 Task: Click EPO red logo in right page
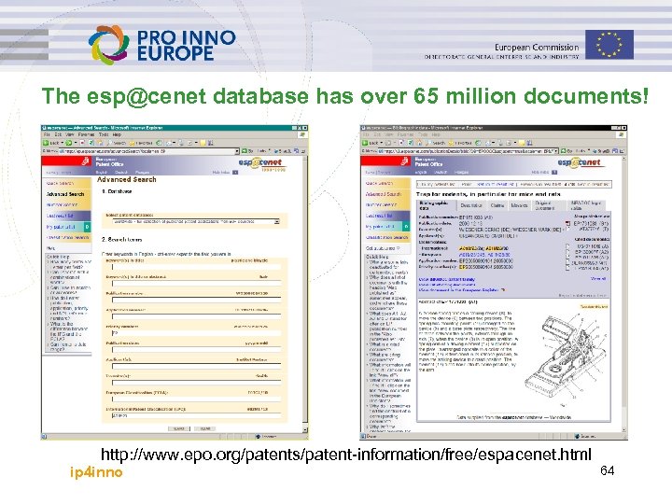tap(385, 161)
